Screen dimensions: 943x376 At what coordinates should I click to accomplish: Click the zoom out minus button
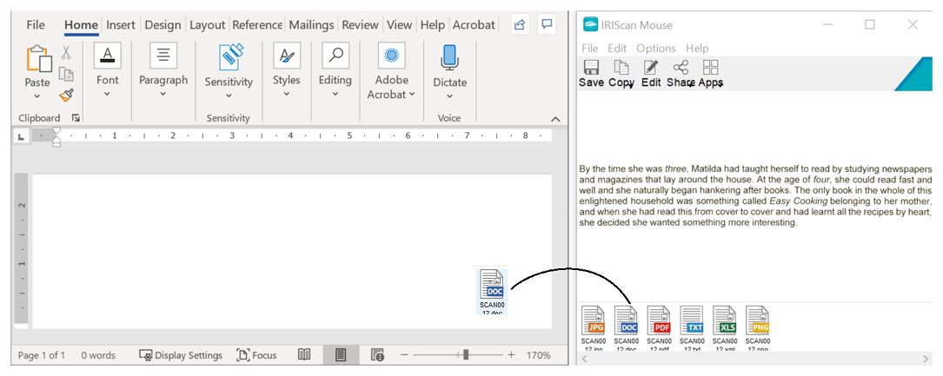pyautogui.click(x=404, y=355)
